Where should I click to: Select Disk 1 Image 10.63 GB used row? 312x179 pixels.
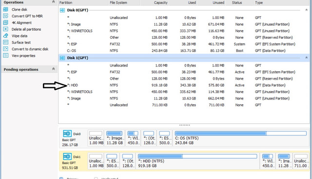pyautogui.click(x=184, y=98)
